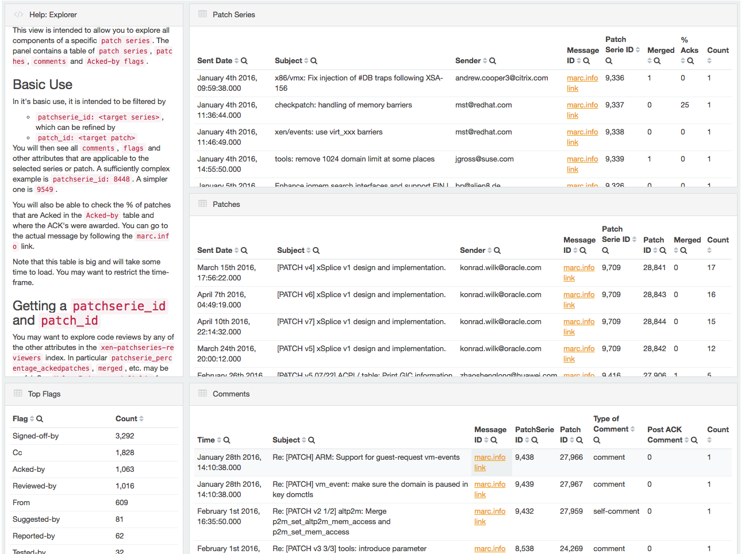Open marc.info link for ARM guest-request vm-events comment
741x554 pixels.
pyautogui.click(x=489, y=457)
